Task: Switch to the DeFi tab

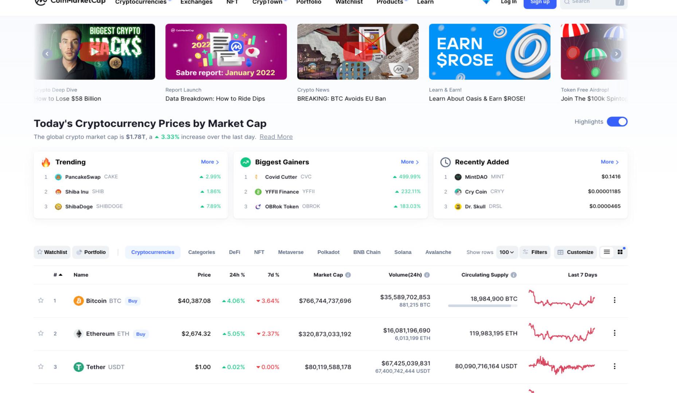Action: click(x=234, y=252)
